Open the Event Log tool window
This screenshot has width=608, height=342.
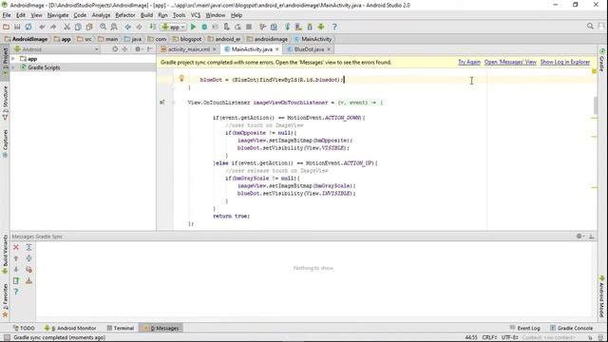(524, 328)
